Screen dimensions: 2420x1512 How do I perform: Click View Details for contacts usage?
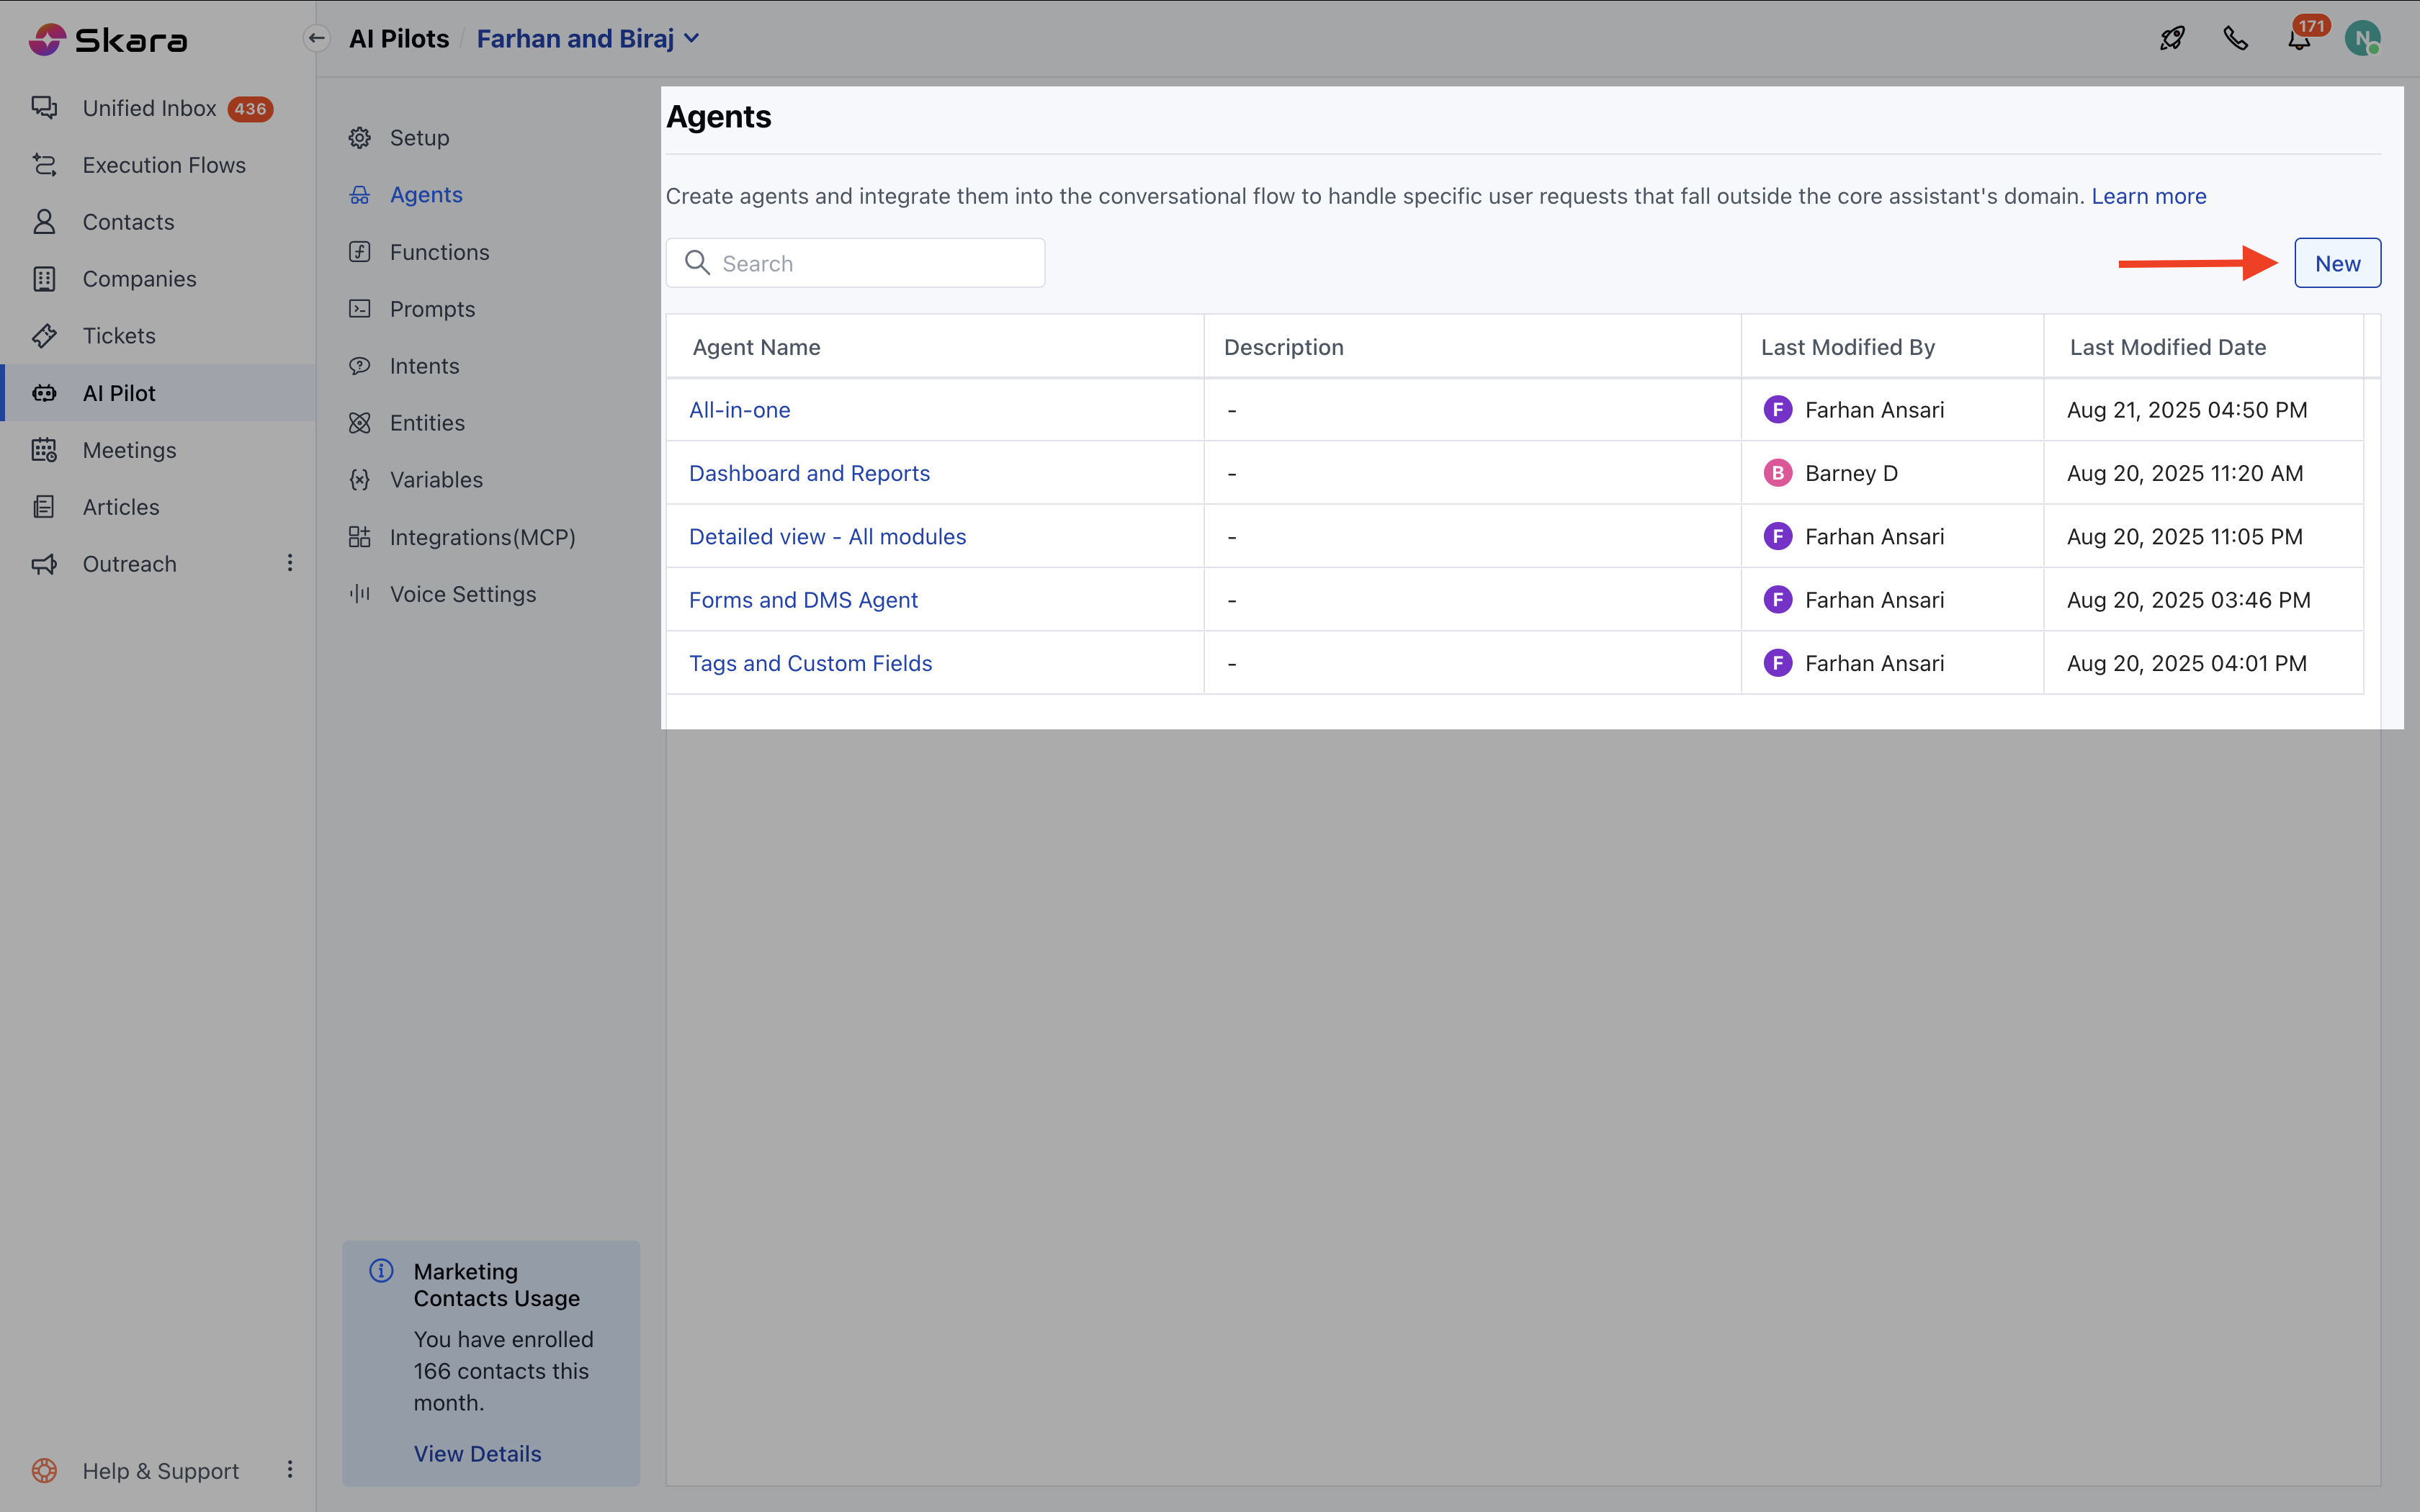point(477,1453)
